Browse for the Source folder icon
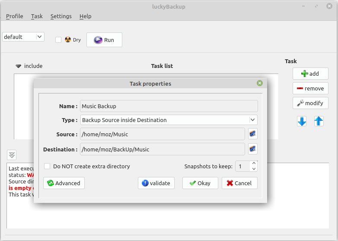Image resolution: width=338 pixels, height=241 pixels. [x=253, y=134]
